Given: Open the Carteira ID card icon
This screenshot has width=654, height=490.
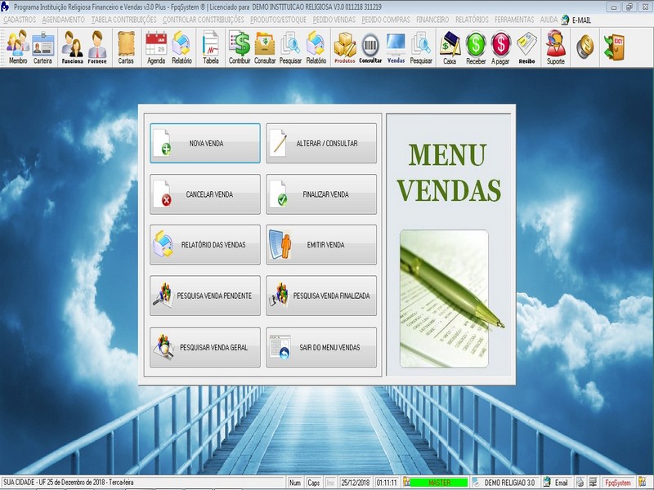Looking at the screenshot, I should [43, 47].
